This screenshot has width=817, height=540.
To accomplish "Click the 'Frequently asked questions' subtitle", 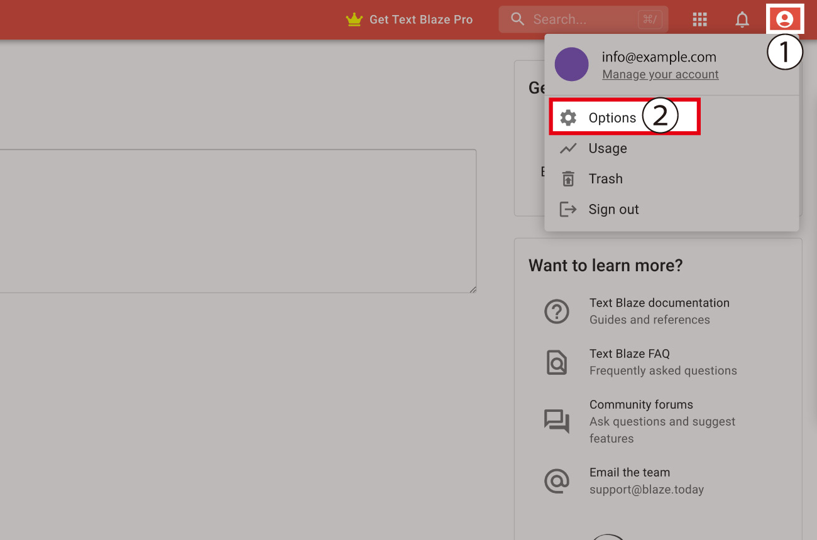I will click(x=663, y=370).
